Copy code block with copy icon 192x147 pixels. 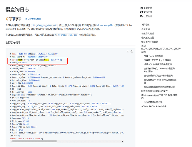pos(132,52)
